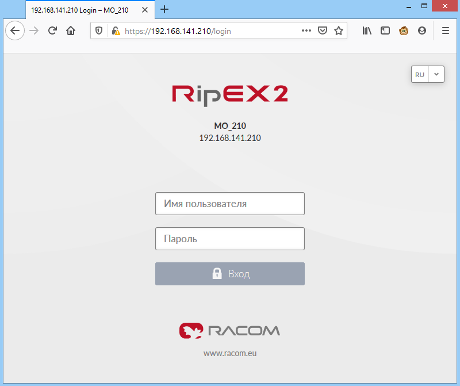Viewport: 460px width, 386px height.
Task: Focus the Имя пользователя field
Action: coord(230,204)
